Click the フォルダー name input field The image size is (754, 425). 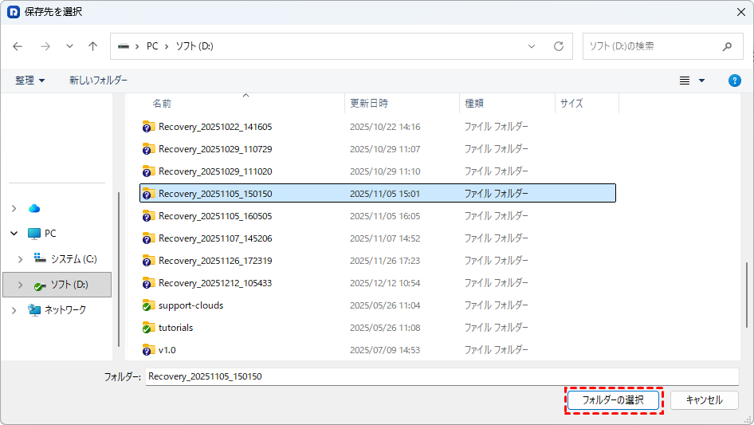coord(442,376)
